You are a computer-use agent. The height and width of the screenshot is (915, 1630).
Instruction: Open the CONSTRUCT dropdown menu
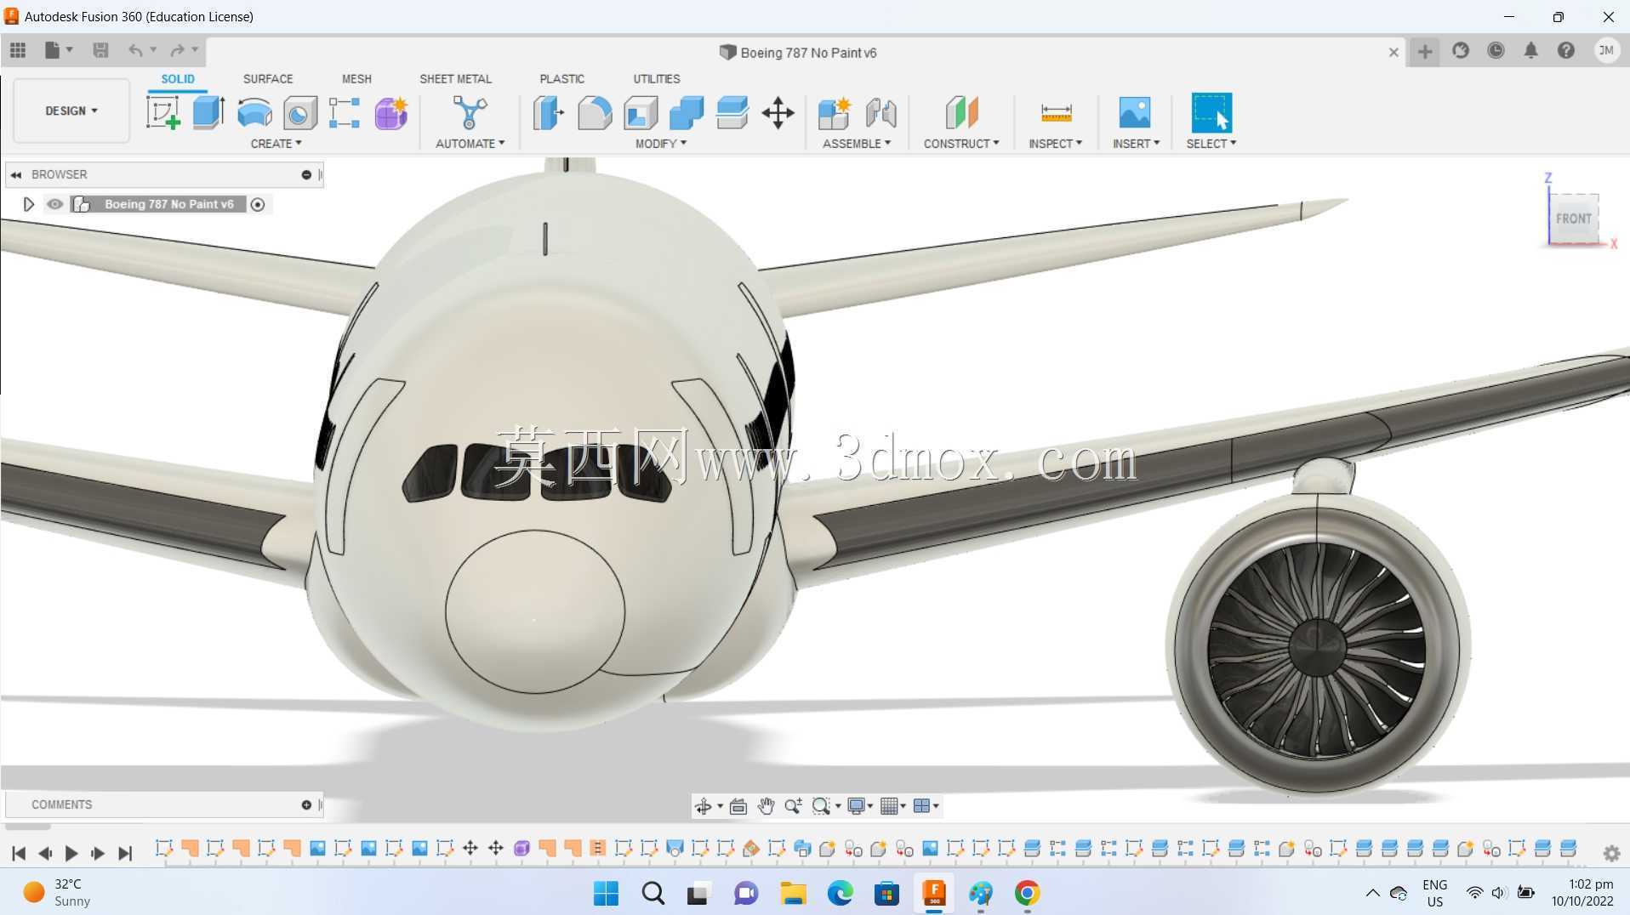tap(961, 144)
